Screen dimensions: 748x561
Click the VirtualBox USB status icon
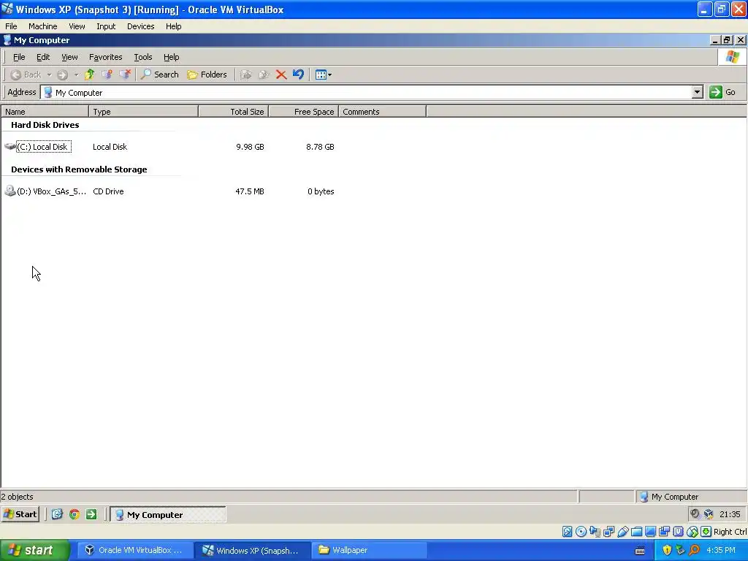(x=622, y=532)
